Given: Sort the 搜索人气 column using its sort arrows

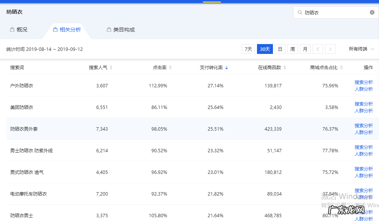Looking at the screenshot, I should (x=111, y=67).
